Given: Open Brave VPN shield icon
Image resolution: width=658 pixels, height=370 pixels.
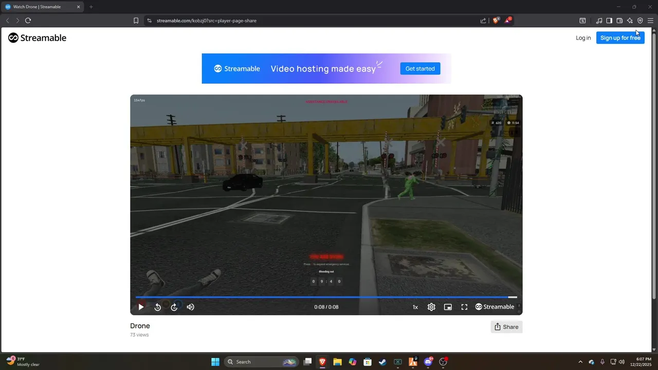Looking at the screenshot, I should click(x=640, y=21).
